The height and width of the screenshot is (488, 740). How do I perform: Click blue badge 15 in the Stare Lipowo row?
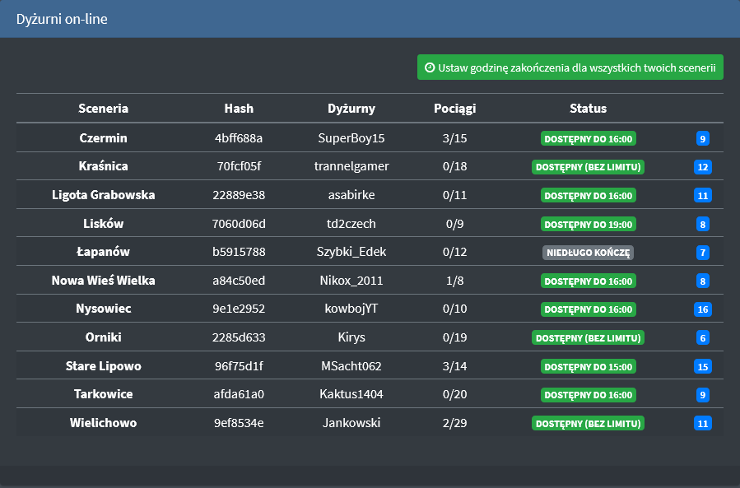click(702, 366)
